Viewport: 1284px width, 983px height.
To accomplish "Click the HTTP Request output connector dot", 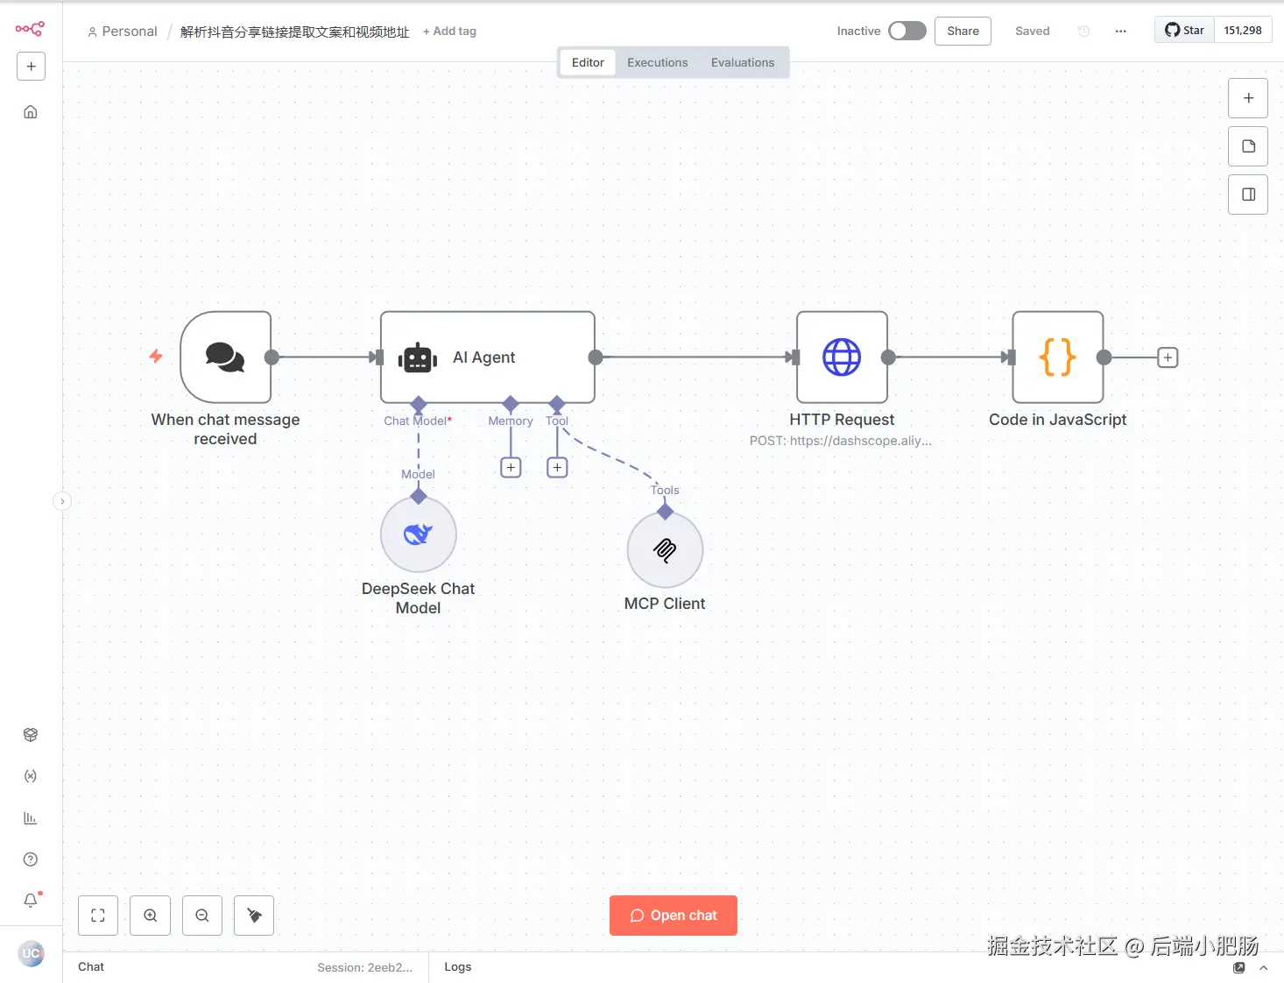I will pyautogui.click(x=888, y=357).
